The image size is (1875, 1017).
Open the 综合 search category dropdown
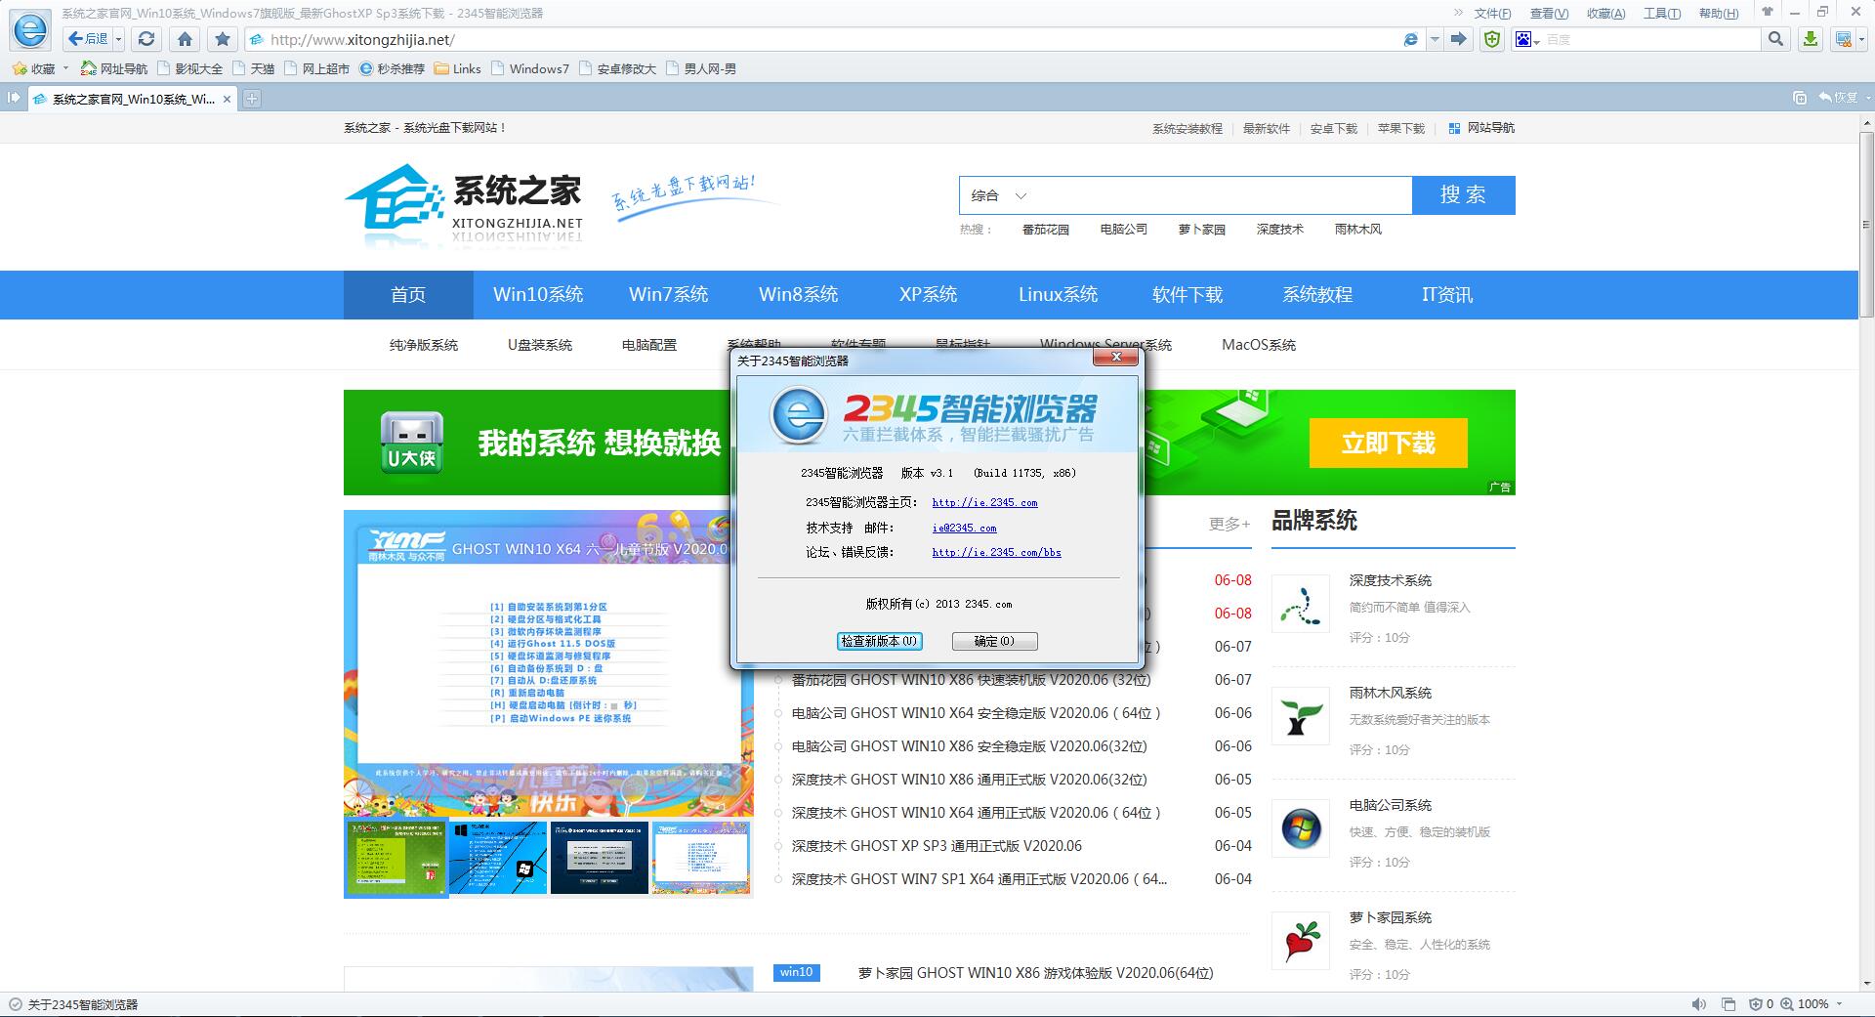(998, 195)
